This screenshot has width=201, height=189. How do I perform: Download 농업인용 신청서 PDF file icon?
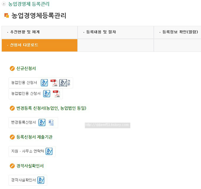[54, 83]
